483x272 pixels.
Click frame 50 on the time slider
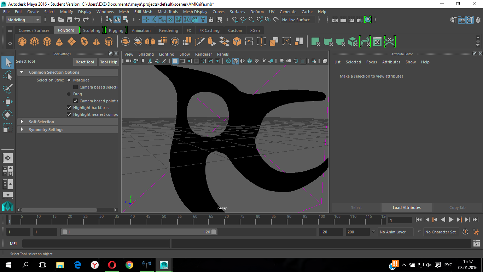pos(164,220)
